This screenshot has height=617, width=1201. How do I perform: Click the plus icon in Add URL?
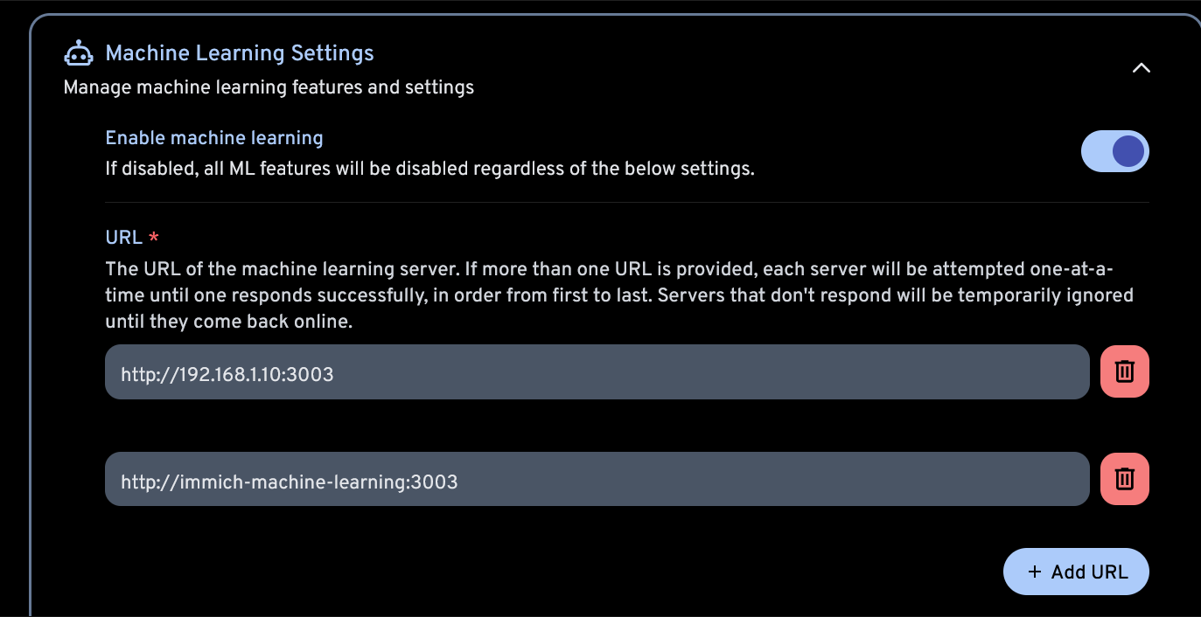[x=1035, y=572]
